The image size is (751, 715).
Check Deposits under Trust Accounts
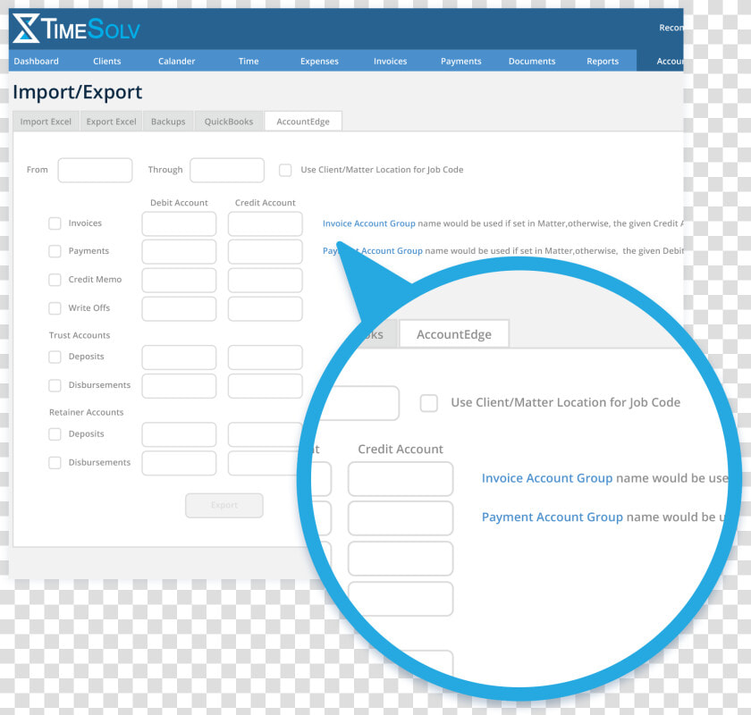55,357
